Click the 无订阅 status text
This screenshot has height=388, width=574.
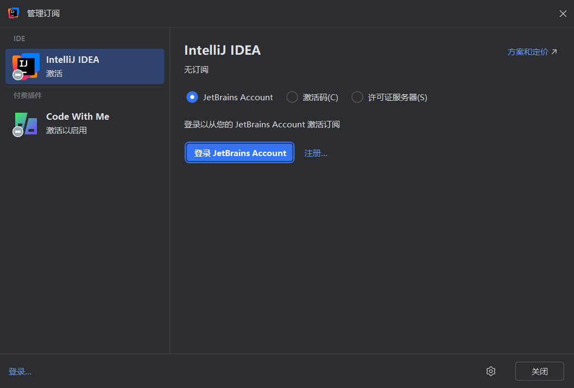point(196,70)
